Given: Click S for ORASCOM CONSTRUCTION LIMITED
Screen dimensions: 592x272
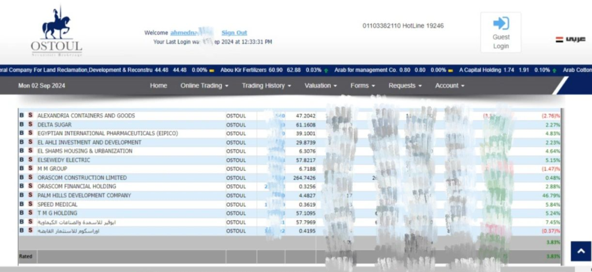Looking at the screenshot, I should coord(30,177).
